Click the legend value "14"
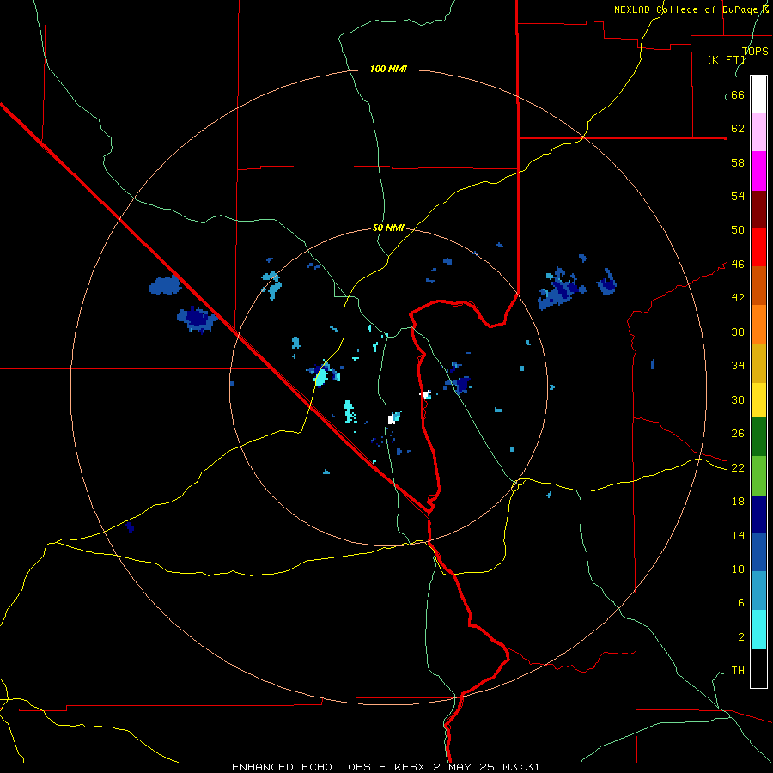Viewport: 773px width, 773px height. coord(738,535)
